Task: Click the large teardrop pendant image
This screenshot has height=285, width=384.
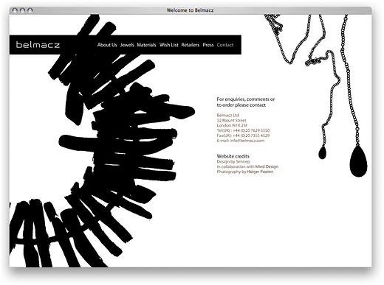Action: 358,161
